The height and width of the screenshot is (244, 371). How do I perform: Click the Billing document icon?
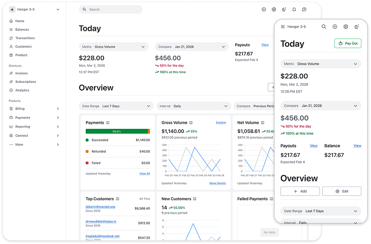[x=11, y=108]
